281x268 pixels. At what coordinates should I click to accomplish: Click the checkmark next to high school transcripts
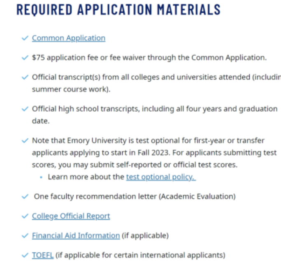[25, 109]
